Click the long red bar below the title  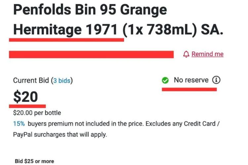tap(91, 54)
